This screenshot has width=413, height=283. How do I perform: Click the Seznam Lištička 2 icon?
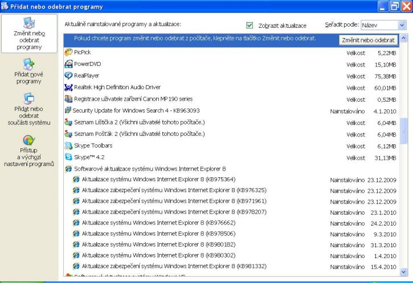68,122
